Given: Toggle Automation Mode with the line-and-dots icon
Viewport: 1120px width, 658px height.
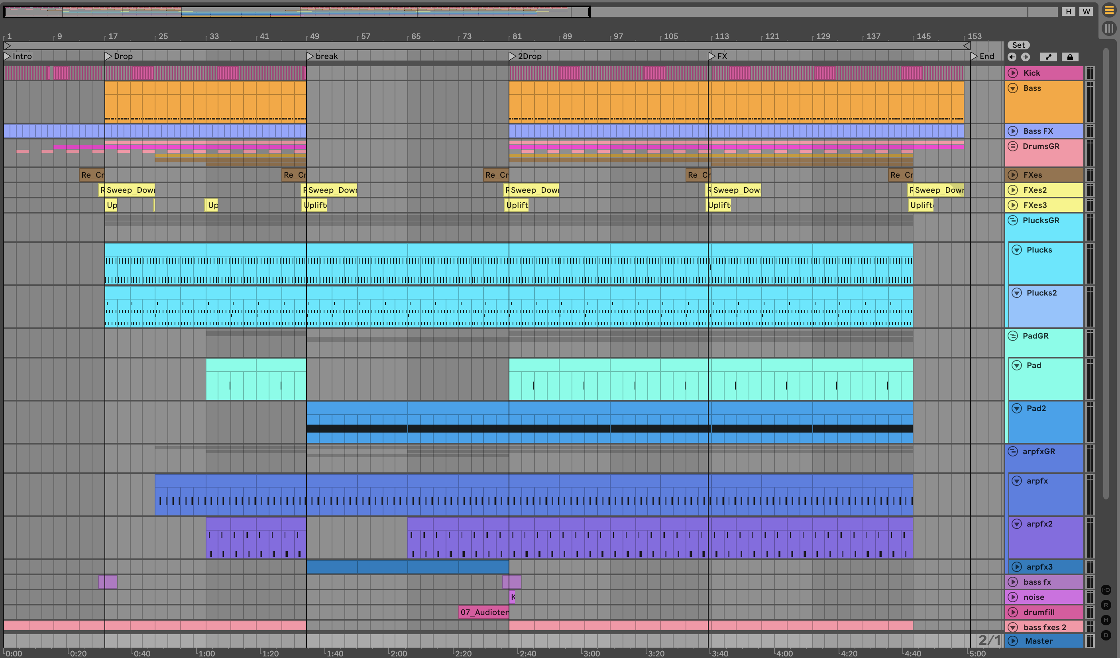Looking at the screenshot, I should 1048,57.
